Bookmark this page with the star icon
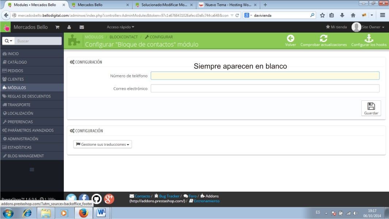Image resolution: width=389 pixels, height=219 pixels. click(x=322, y=15)
